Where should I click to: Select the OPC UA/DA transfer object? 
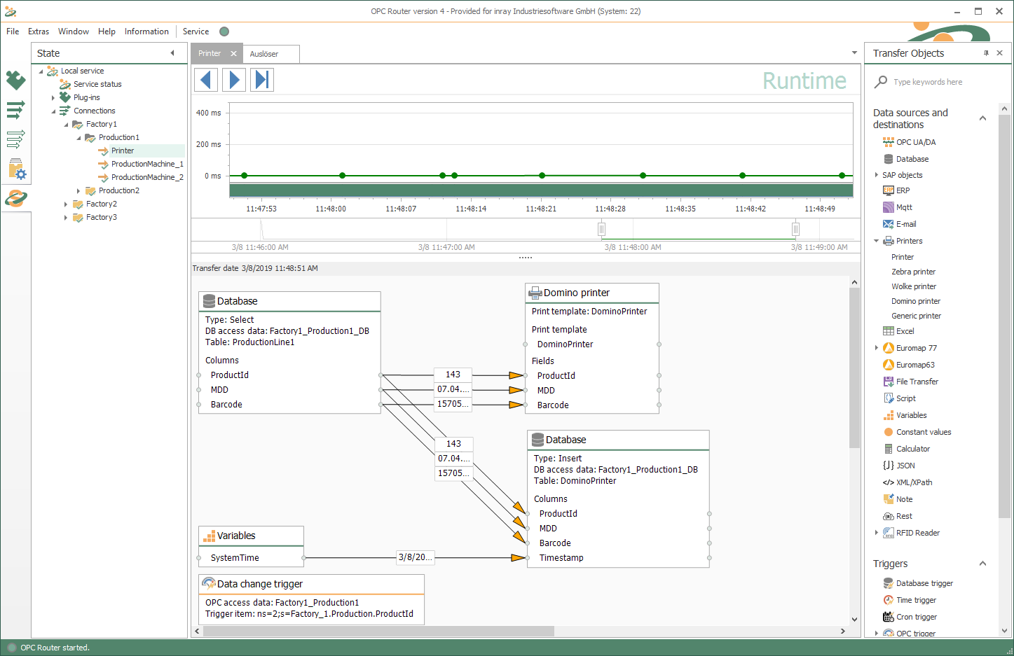point(915,142)
